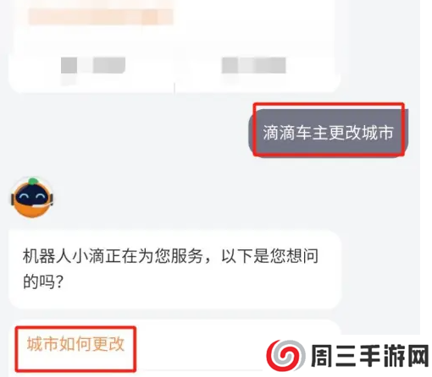The height and width of the screenshot is (377, 432).
Task: Tap the 周 character in the watermark
Action: 322,356
